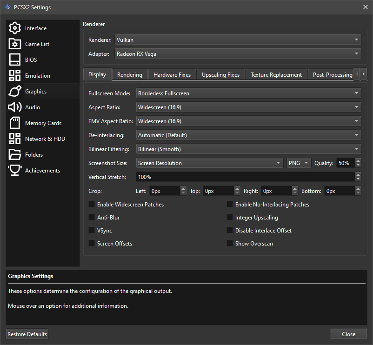Toggle Integer Upscaling checkbox

click(230, 217)
